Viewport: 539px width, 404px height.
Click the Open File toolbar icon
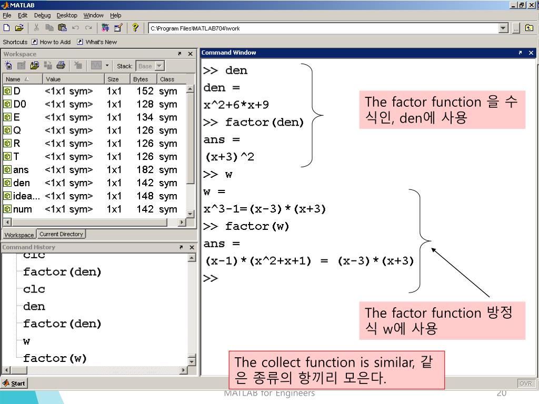coord(19,28)
